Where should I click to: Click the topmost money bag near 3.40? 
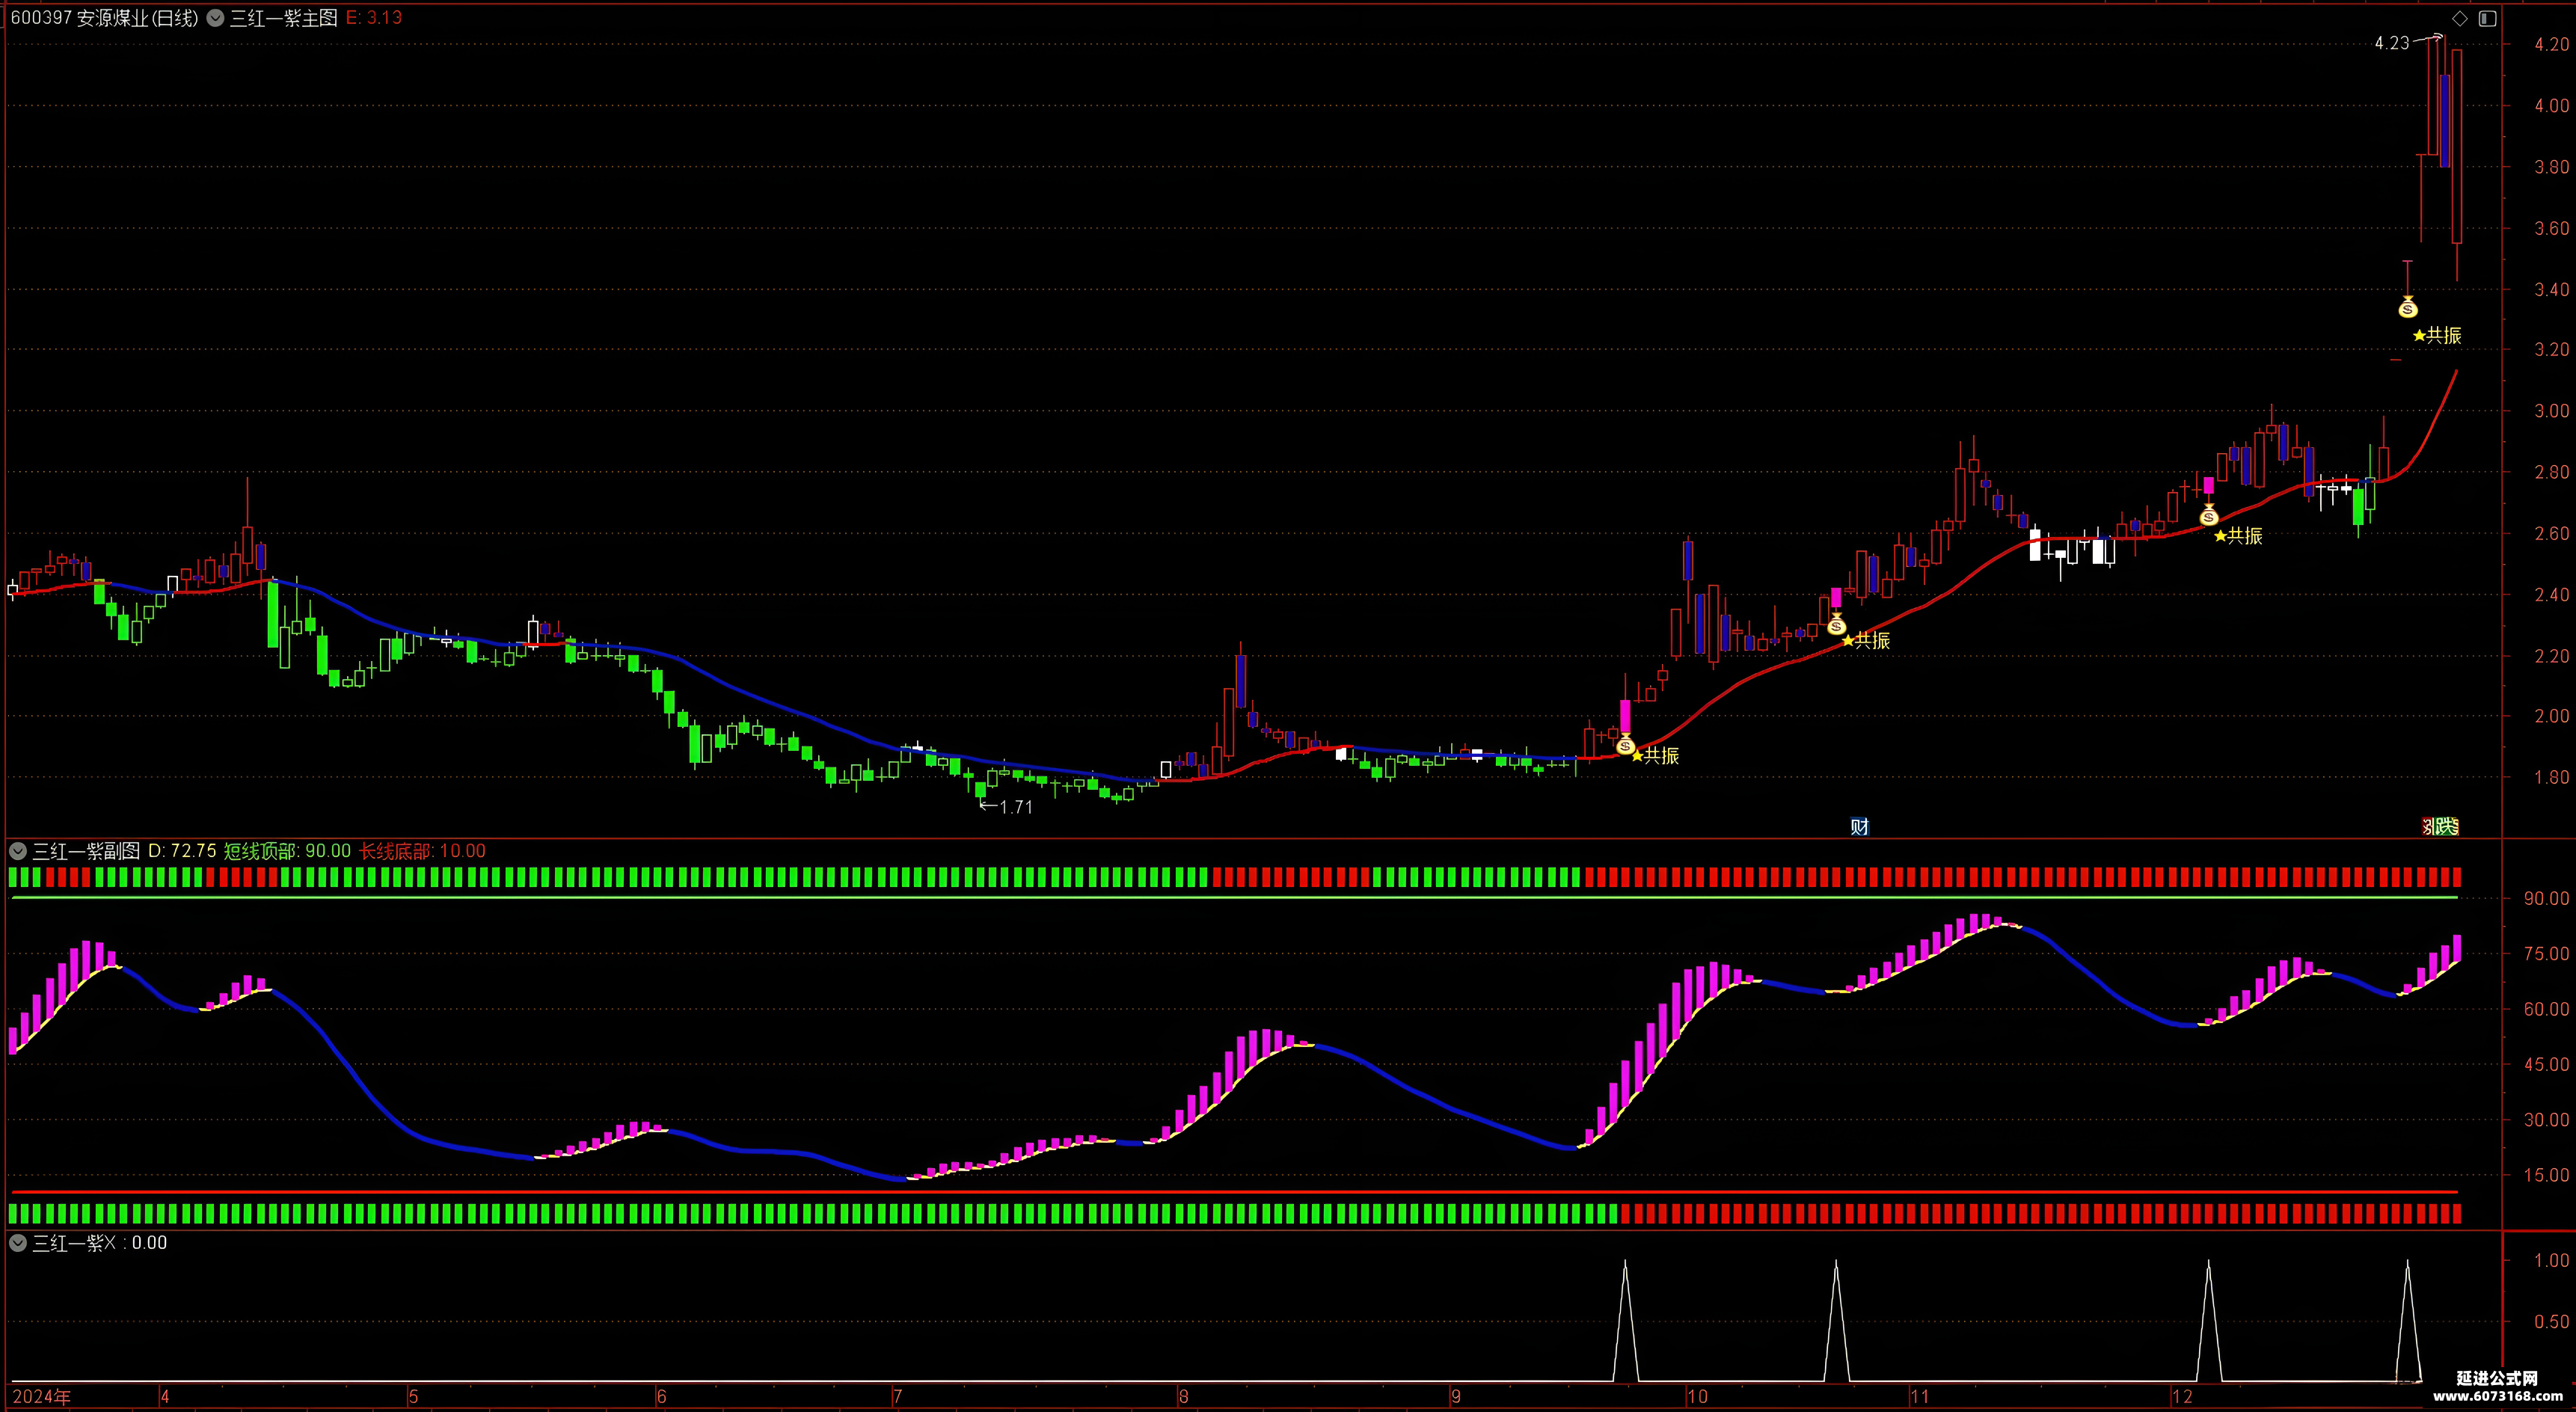pos(2408,307)
